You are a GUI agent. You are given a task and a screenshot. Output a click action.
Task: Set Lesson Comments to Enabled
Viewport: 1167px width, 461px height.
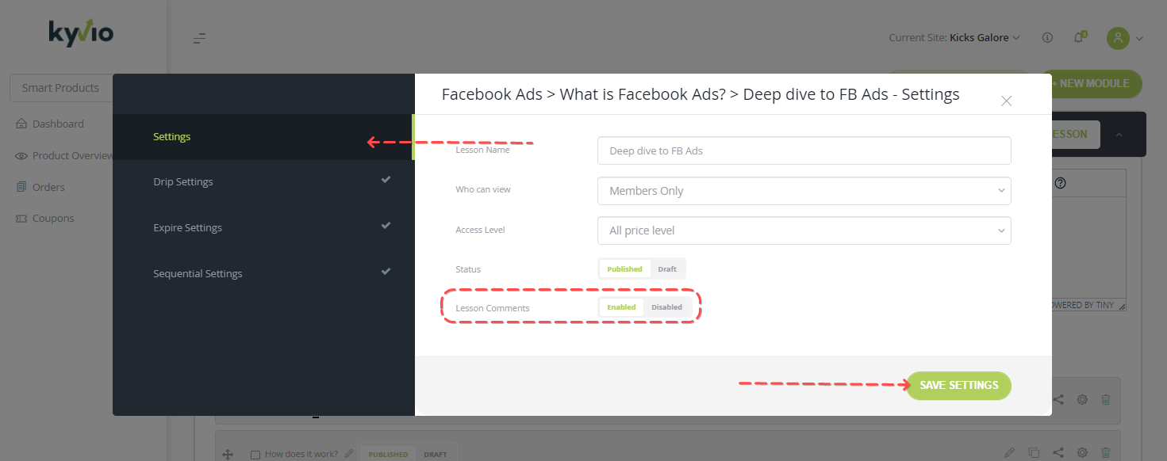tap(621, 307)
